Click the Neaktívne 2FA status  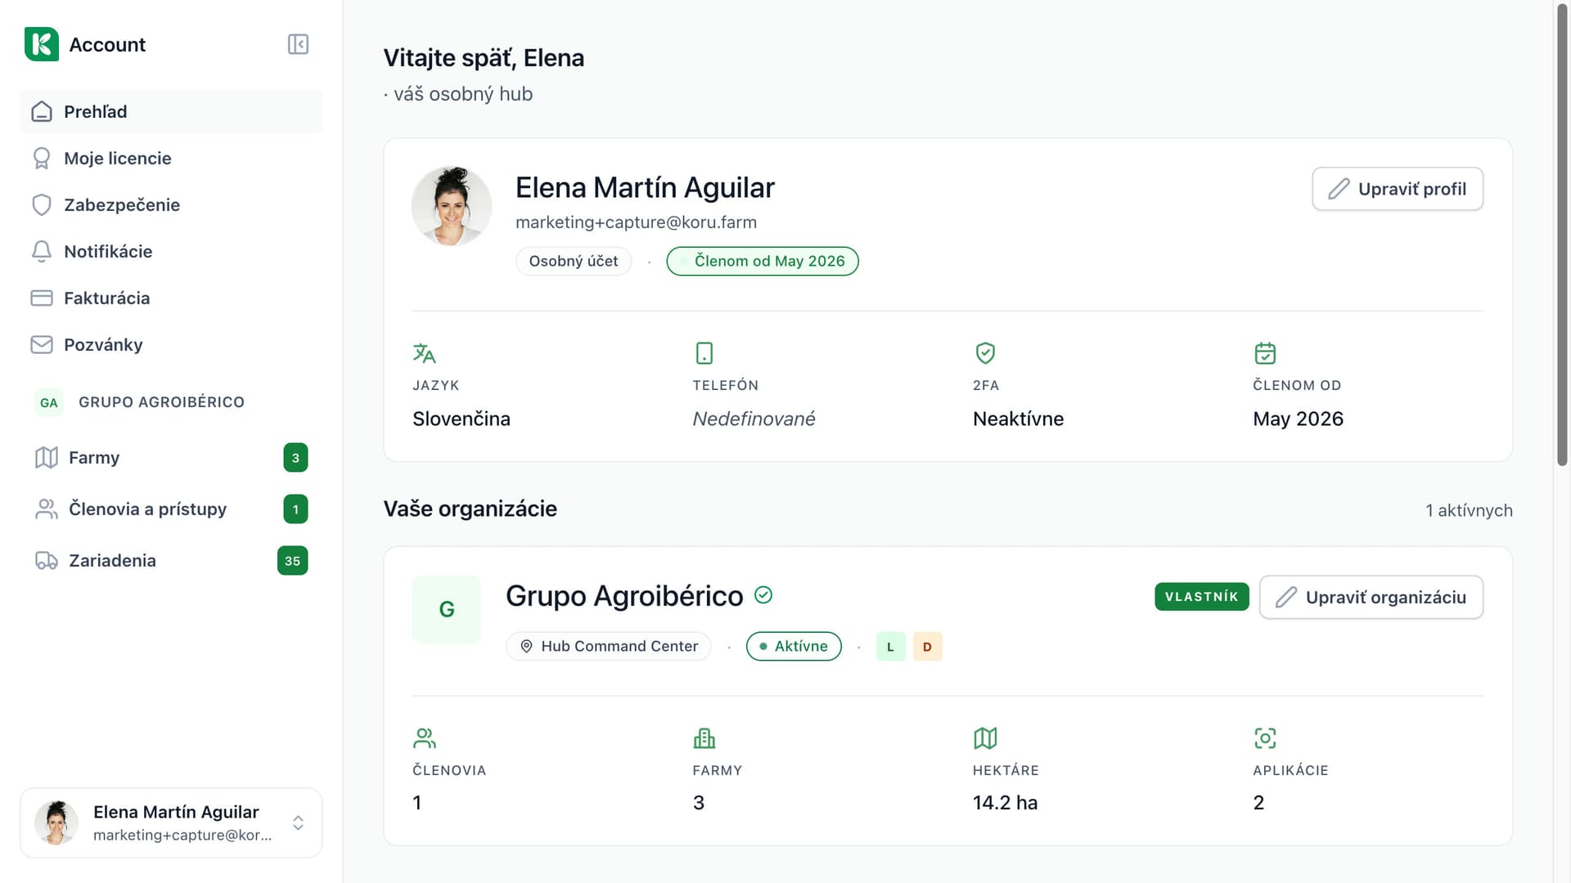1018,419
